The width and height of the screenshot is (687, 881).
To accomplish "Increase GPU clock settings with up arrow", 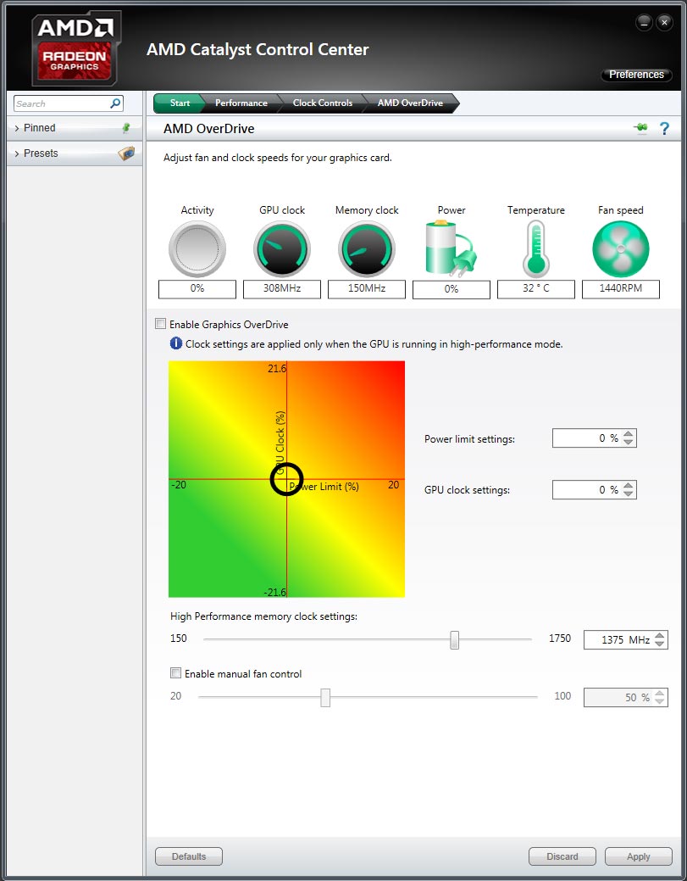I will tap(628, 486).
